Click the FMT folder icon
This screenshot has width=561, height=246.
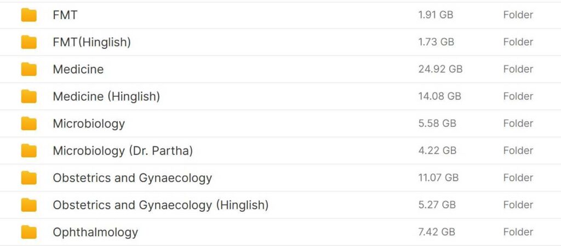coord(28,15)
